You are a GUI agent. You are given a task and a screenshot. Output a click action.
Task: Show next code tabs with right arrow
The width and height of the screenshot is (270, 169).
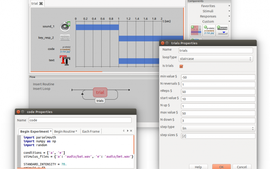click(127, 131)
